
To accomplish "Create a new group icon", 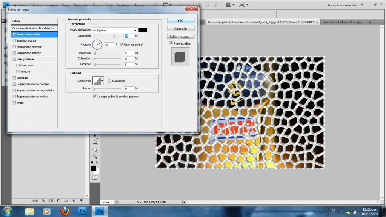I will point(66,201).
